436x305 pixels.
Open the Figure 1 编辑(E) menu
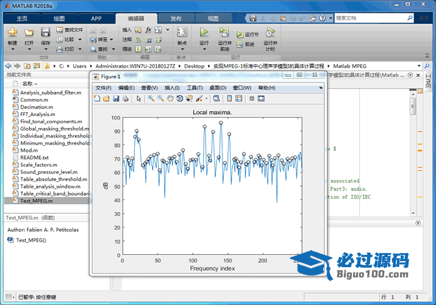[x=126, y=88]
